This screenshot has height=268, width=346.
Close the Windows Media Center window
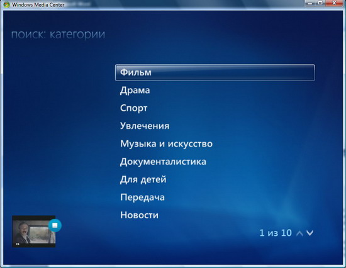334,3
